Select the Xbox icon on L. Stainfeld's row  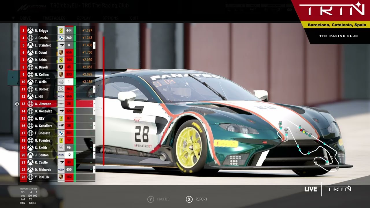30,45
